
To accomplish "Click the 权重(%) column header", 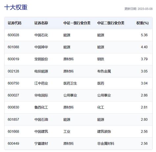I will coord(143,23).
